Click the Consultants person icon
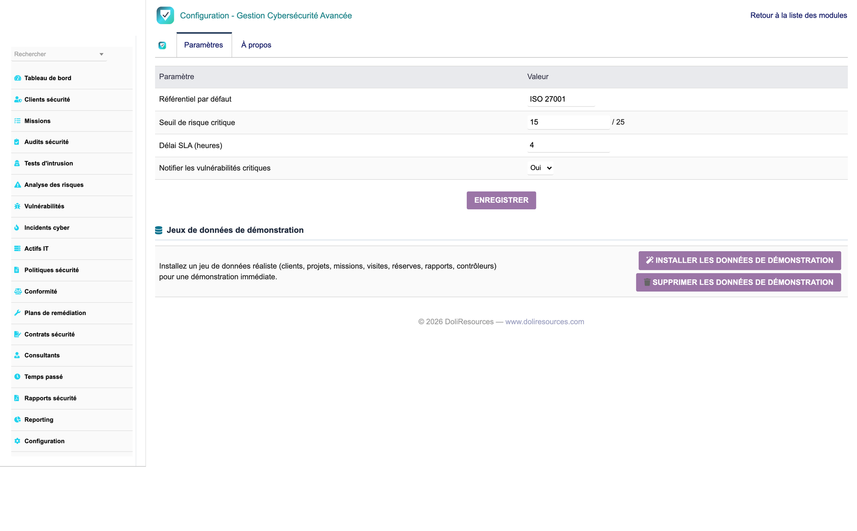This screenshot has height=531, width=857. pos(17,355)
